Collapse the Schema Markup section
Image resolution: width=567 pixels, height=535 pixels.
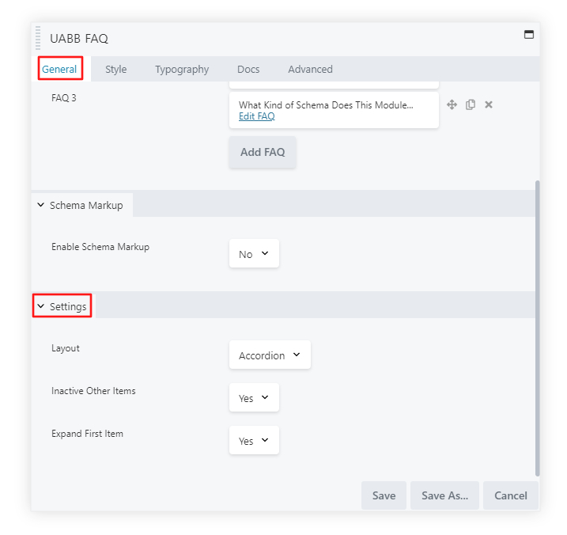[82, 205]
